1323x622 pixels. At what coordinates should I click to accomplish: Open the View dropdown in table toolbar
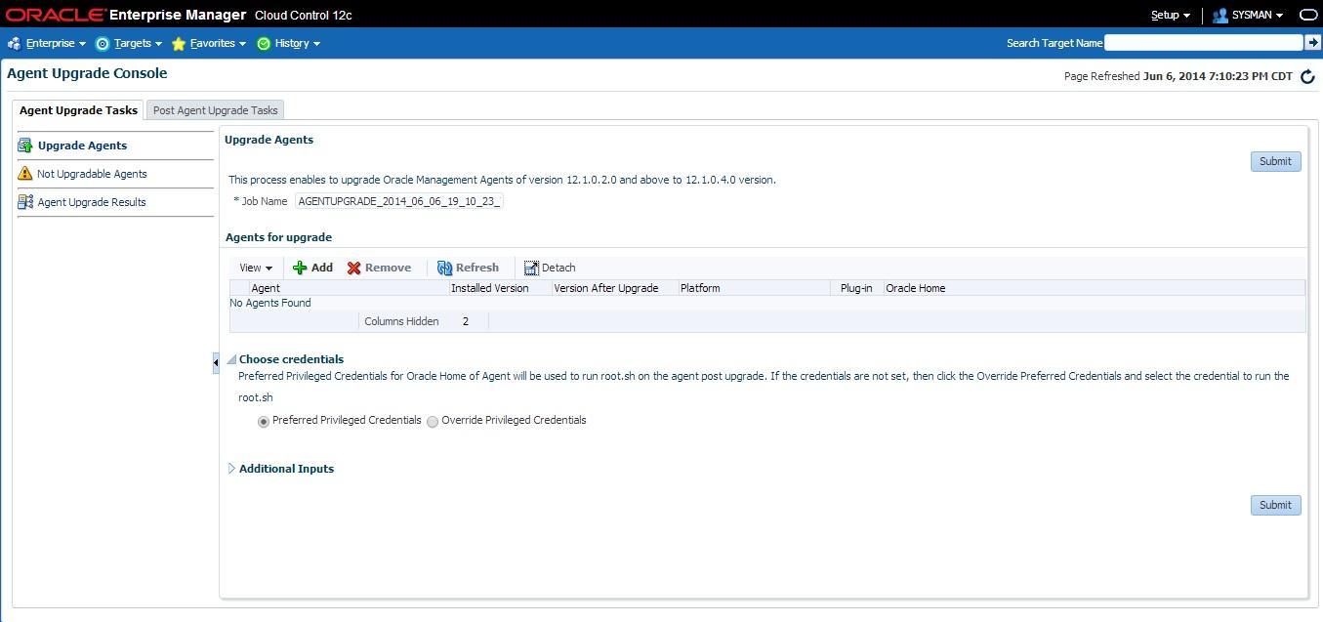(256, 268)
